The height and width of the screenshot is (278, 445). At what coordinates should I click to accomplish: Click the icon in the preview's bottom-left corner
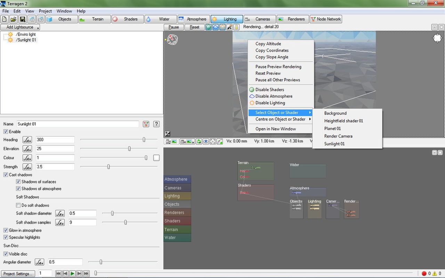point(168,134)
